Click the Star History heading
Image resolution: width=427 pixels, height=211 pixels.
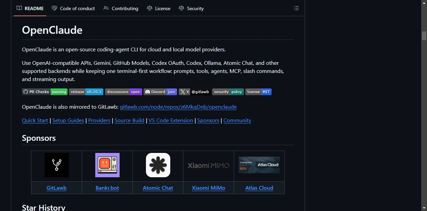[x=44, y=207]
